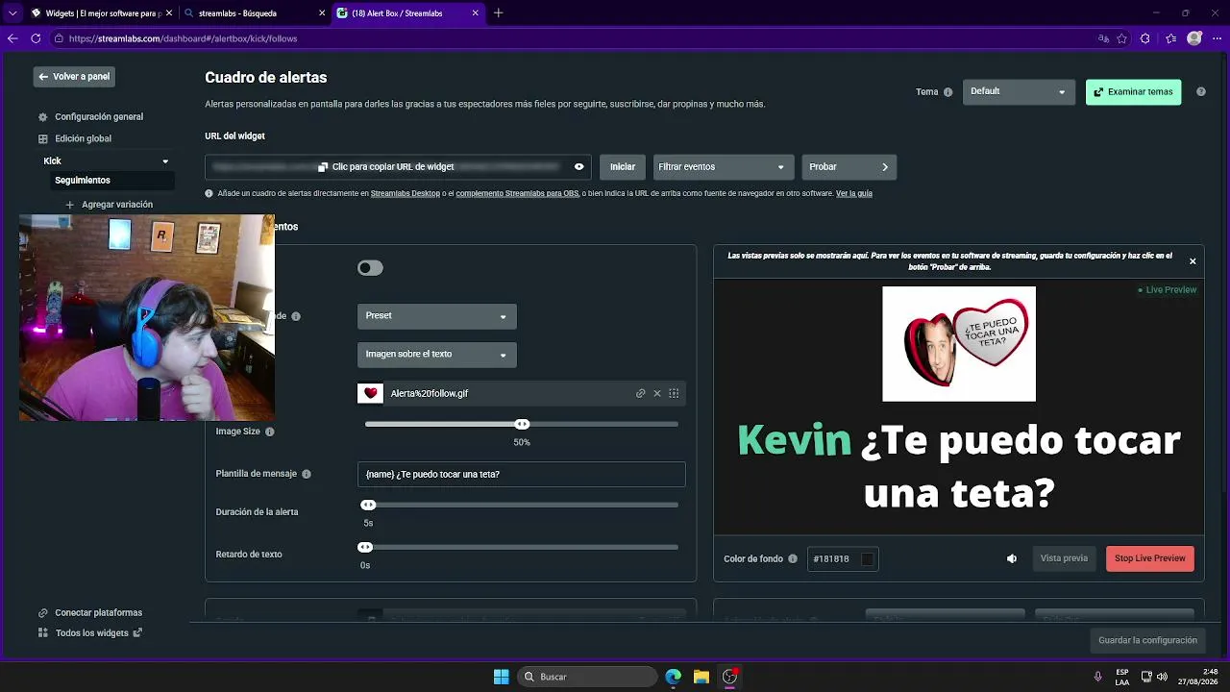Image resolution: width=1230 pixels, height=692 pixels.
Task: Expand the Probar menu
Action: [x=849, y=167]
